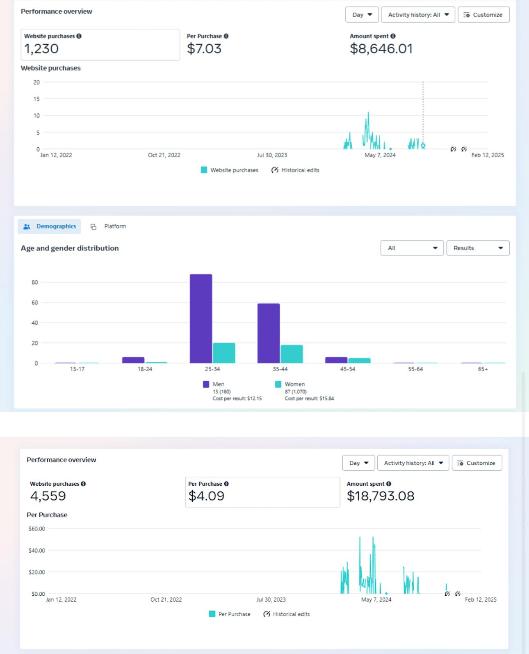The image size is (529, 654).
Task: Click Historical edits legend icon under Website purchases chart
Action: pyautogui.click(x=275, y=170)
